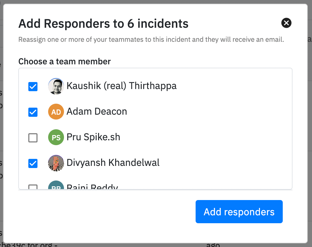
Task: Click Kaushik Thirthappa's profile photo avatar
Action: click(x=56, y=86)
